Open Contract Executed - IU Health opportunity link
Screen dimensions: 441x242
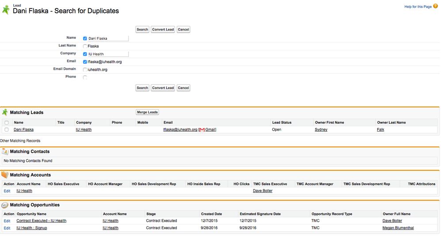click(x=42, y=221)
